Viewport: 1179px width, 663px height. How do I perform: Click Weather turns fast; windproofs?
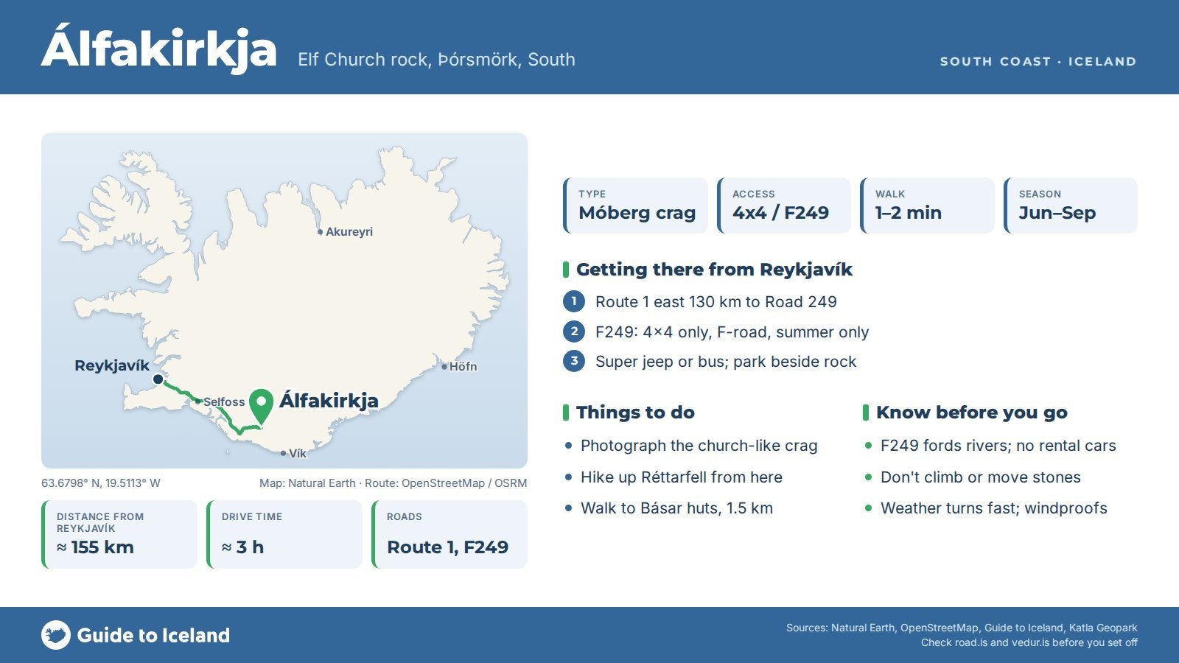coord(994,508)
